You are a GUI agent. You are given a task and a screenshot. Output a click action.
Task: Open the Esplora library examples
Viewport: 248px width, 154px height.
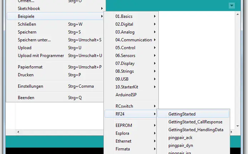click(131, 133)
